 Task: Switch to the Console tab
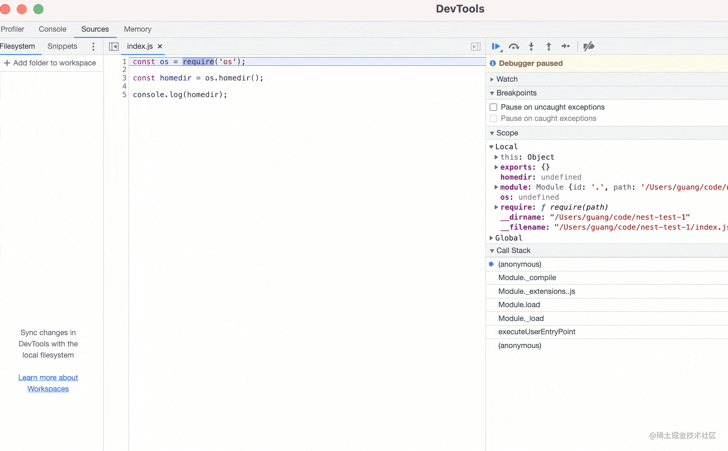(x=53, y=29)
